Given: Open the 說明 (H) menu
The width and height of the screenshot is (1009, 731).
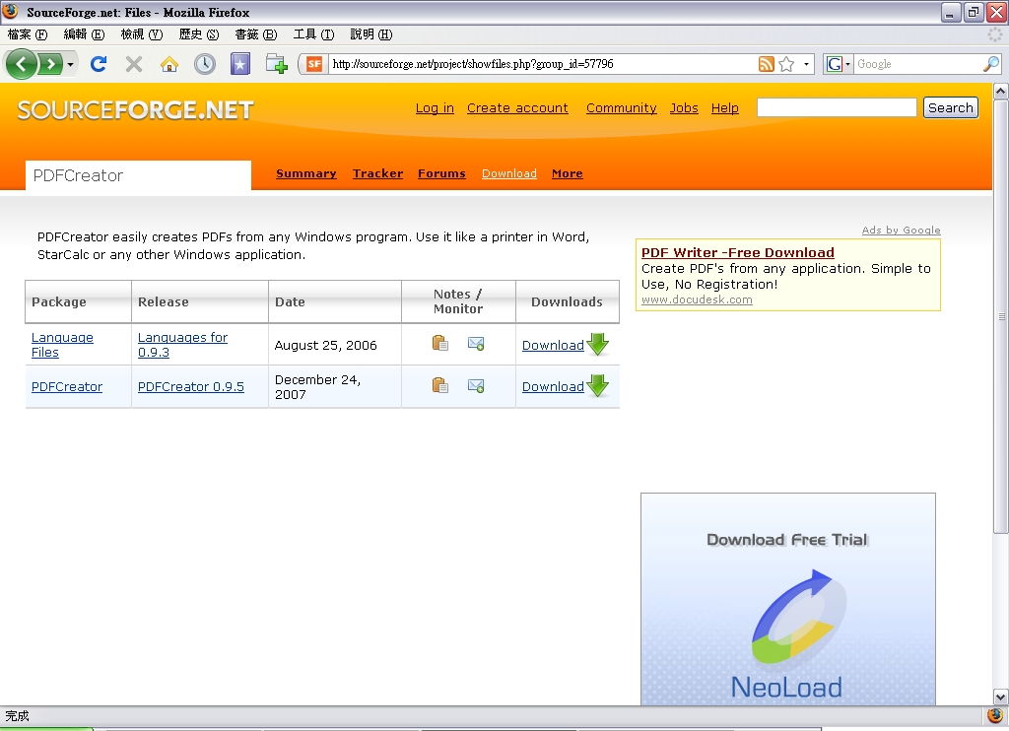Looking at the screenshot, I should pos(371,34).
